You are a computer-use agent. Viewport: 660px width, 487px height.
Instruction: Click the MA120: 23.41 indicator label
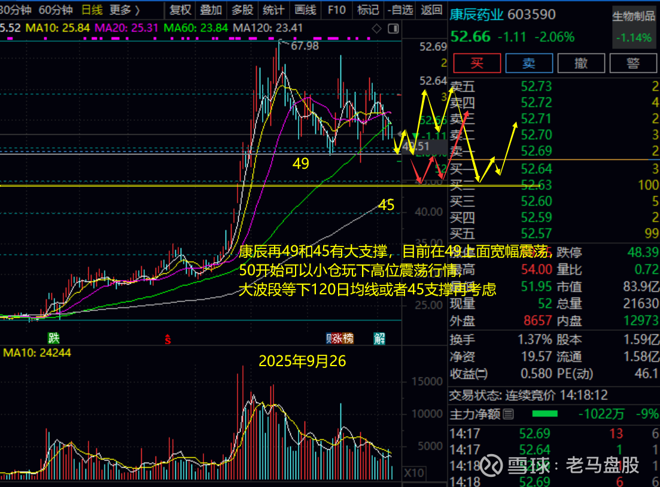pyautogui.click(x=267, y=28)
